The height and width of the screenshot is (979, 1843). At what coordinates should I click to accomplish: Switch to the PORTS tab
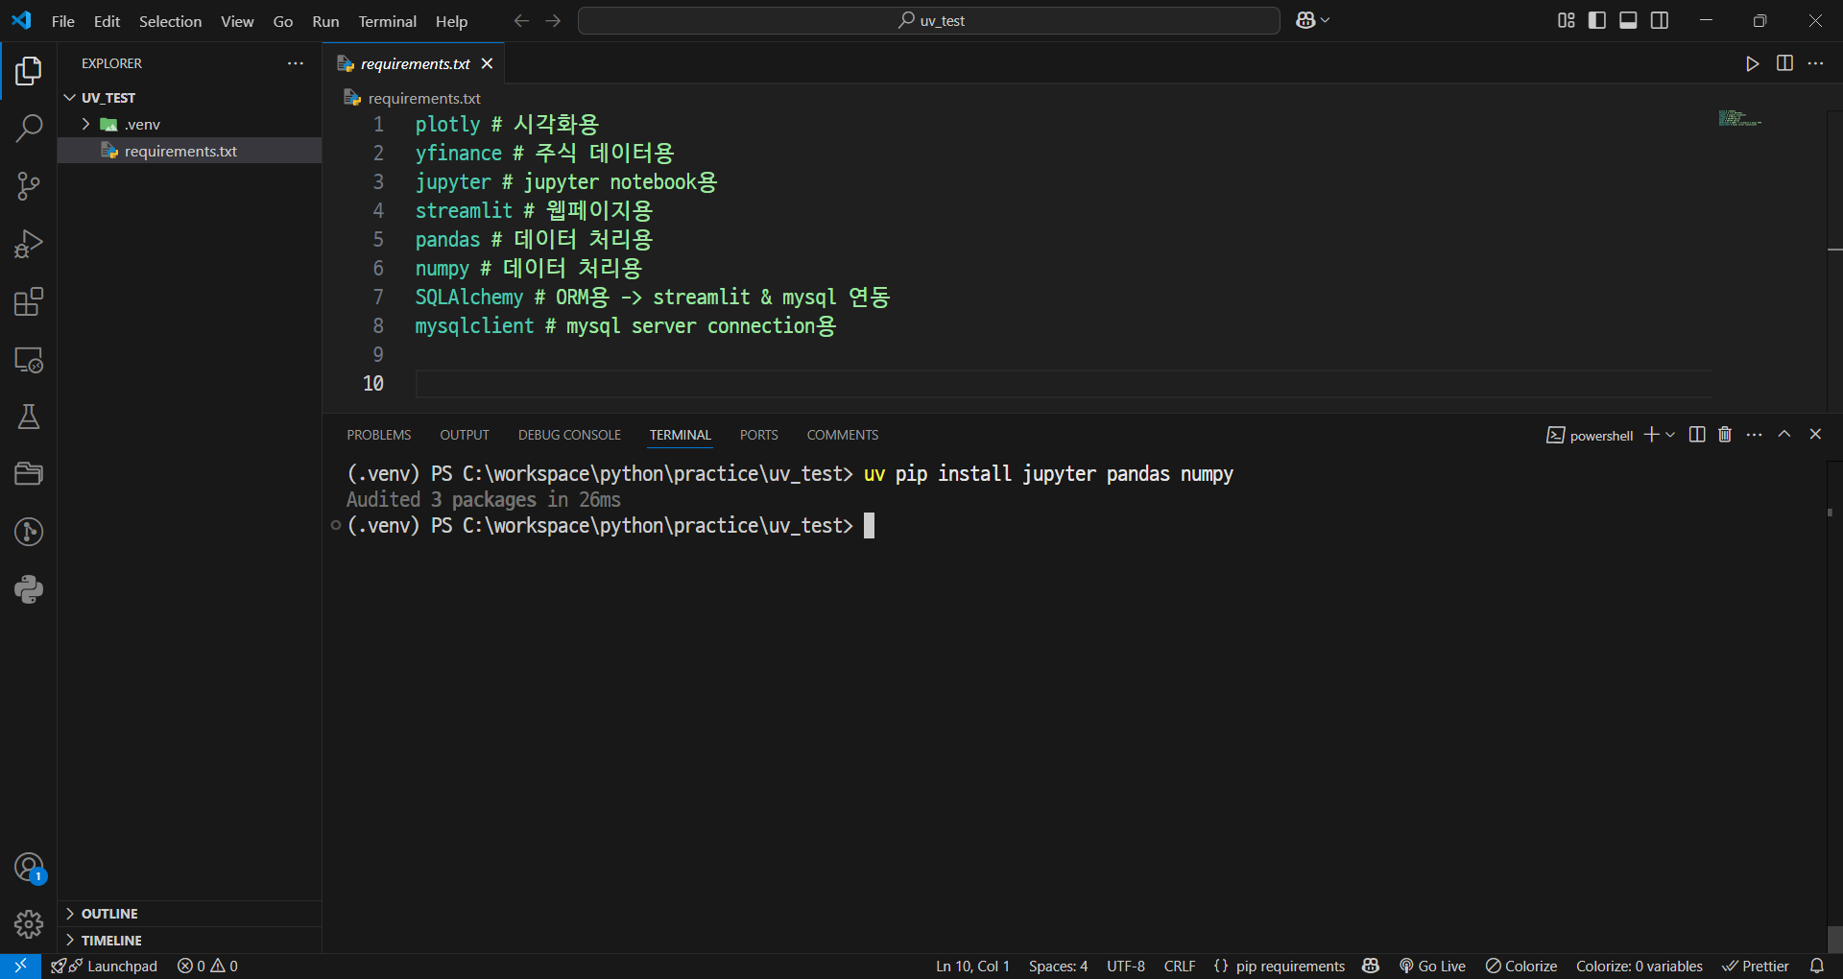759,435
